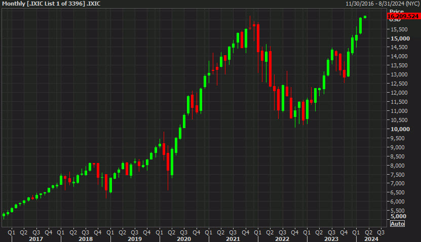The image size is (421, 242).
Task: Click the 2024 year label
Action: [371, 239]
